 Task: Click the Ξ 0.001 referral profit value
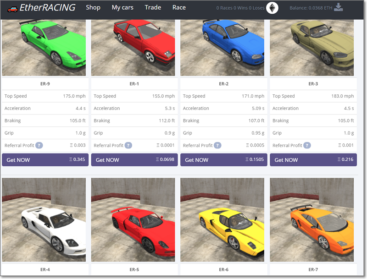point(346,145)
